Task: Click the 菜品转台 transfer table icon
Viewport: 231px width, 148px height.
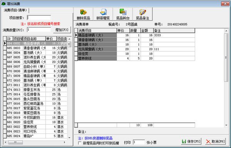Action: [123, 12]
